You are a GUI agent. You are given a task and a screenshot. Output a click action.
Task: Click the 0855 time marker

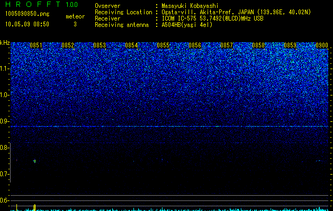(163, 45)
